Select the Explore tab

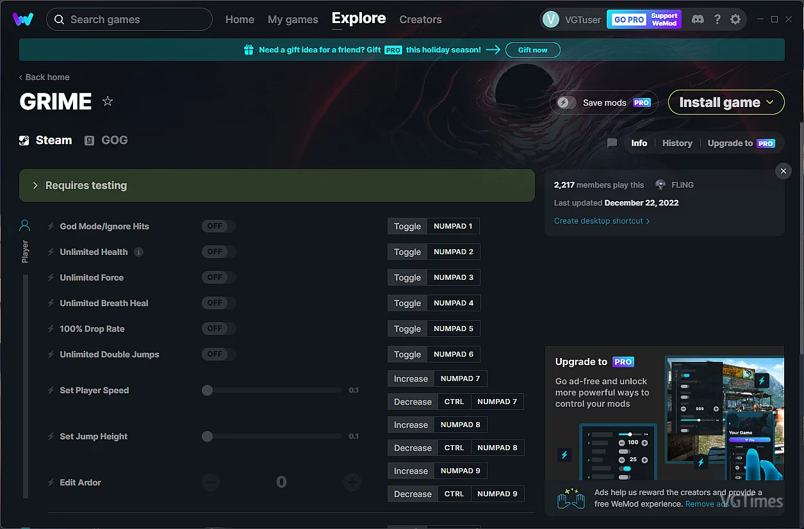(359, 19)
